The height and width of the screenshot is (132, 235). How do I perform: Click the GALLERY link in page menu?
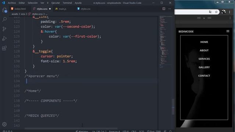click(204, 67)
